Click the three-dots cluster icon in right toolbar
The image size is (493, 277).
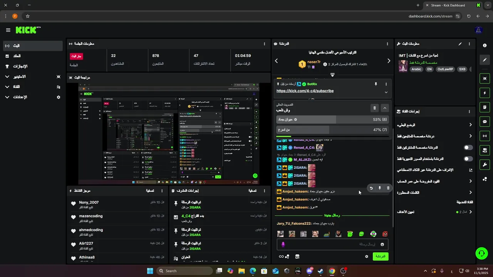485,179
